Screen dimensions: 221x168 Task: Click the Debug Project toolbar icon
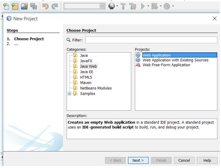[154, 6]
